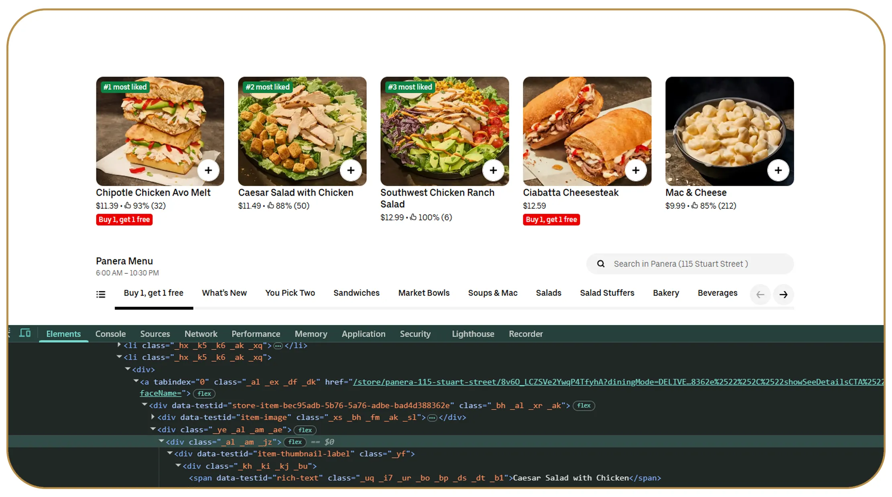
Task: Open the Sources panel tab
Action: click(x=155, y=334)
